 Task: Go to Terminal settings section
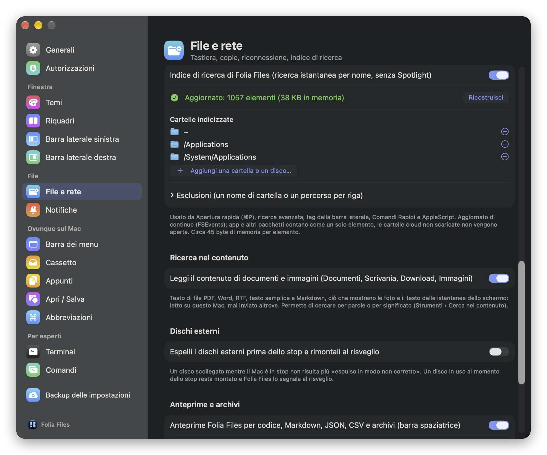[82, 352]
